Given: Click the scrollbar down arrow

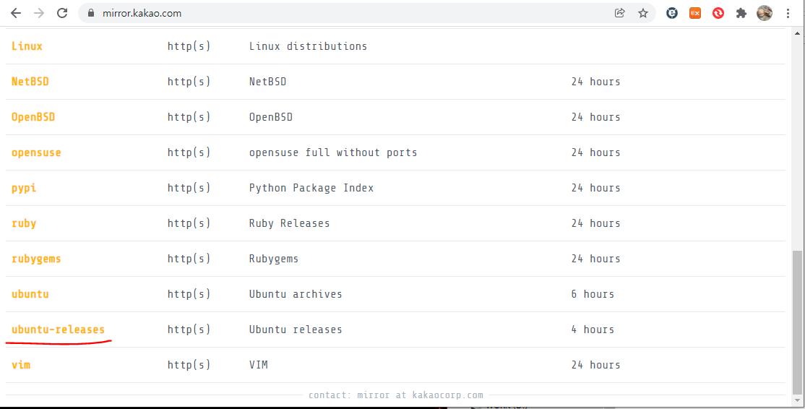Looking at the screenshot, I should coord(796,400).
